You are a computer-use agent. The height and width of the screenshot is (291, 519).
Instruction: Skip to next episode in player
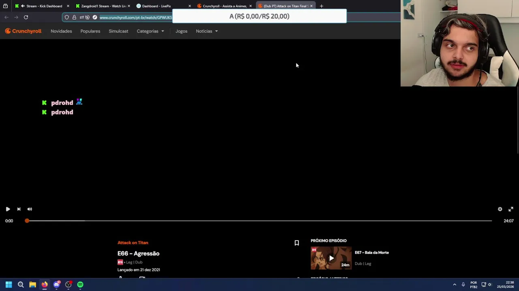pos(19,209)
